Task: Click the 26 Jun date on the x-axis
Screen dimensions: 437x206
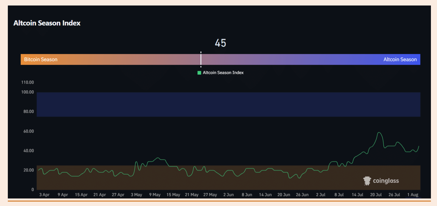Action: click(302, 195)
